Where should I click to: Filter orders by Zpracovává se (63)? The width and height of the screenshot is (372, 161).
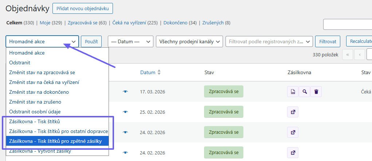87,23
